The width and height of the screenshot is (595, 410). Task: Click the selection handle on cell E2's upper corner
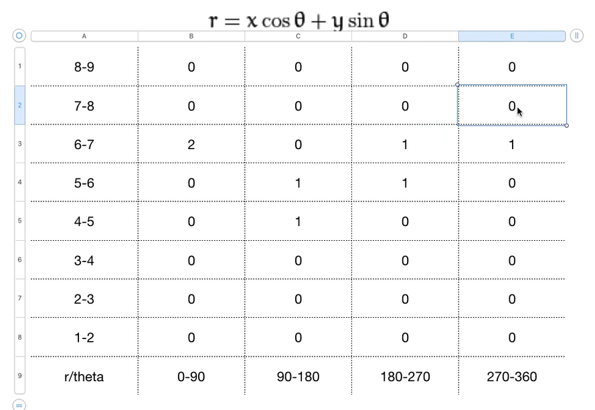tap(457, 85)
